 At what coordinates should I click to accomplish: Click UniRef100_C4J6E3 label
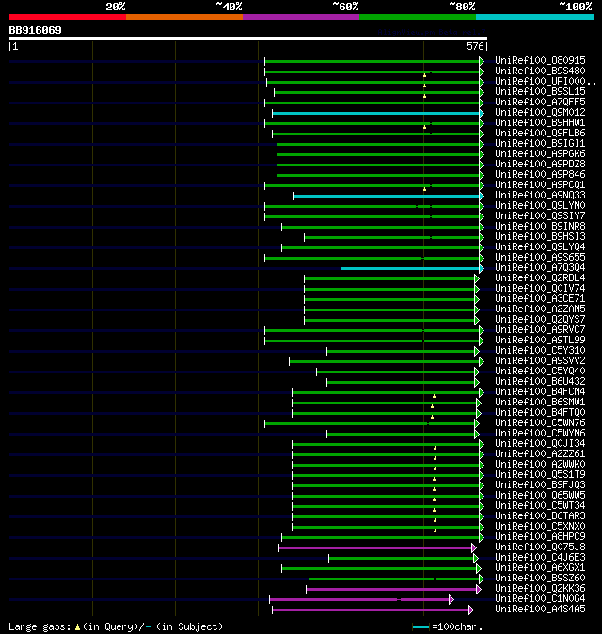click(x=540, y=558)
